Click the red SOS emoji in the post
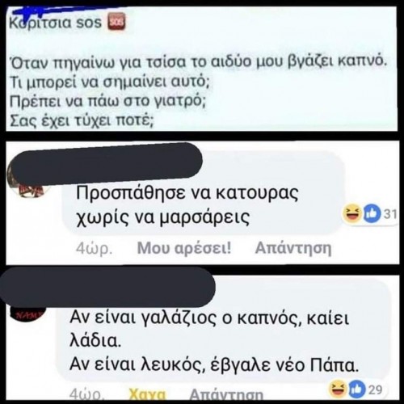This screenshot has width=404, height=404. point(116,21)
